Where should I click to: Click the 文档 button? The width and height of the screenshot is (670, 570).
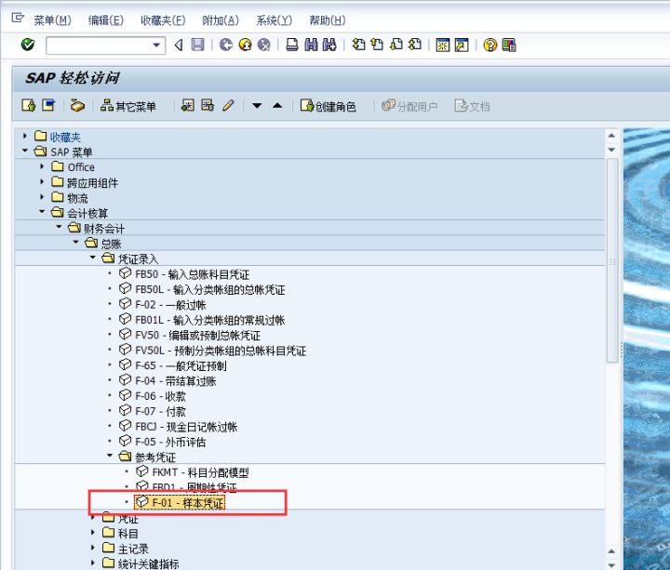472,105
